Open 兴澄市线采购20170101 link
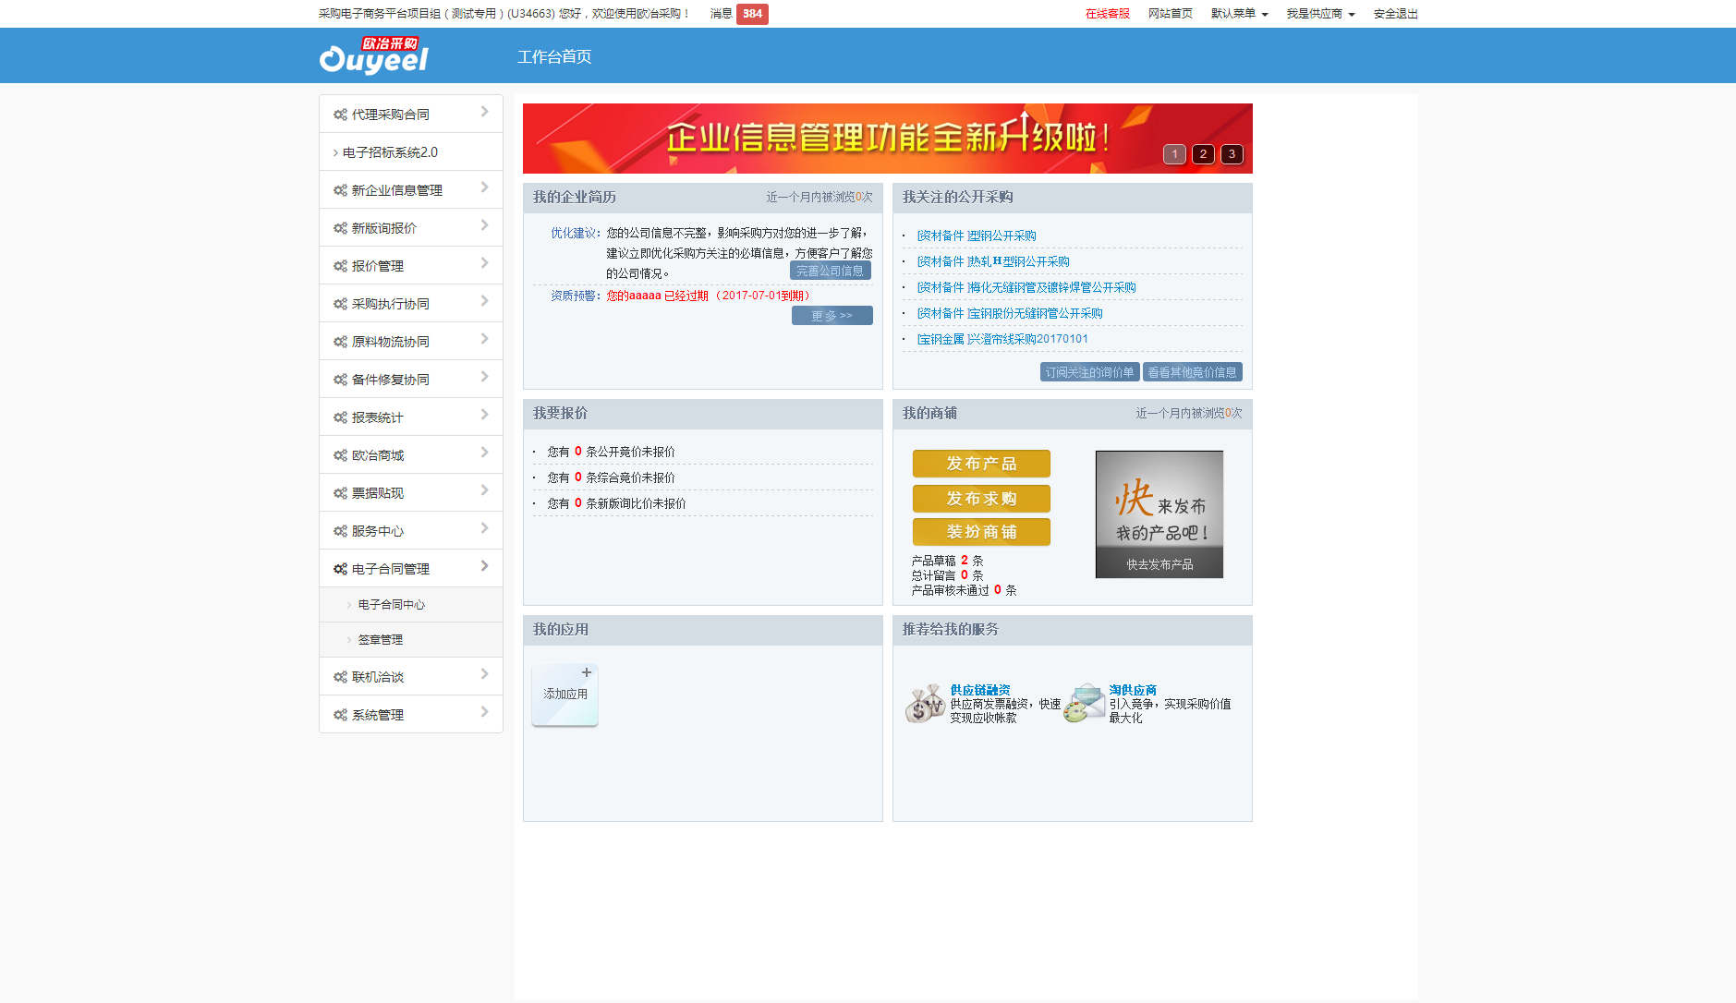Viewport: 1736px width, 1003px height. click(1002, 339)
